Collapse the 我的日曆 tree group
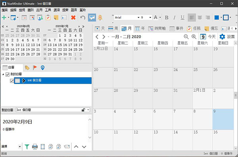The width and height of the screenshot is (238, 157). pyautogui.click(x=3, y=74)
